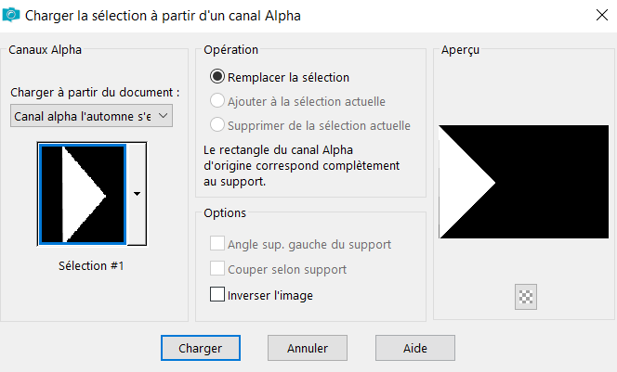The width and height of the screenshot is (617, 372).
Task: Toggle the checkerboard transparency preview icon
Action: pyautogui.click(x=525, y=297)
